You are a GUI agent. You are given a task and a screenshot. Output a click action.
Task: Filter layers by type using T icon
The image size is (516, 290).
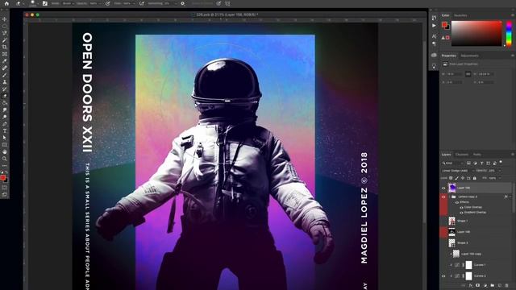click(x=482, y=163)
